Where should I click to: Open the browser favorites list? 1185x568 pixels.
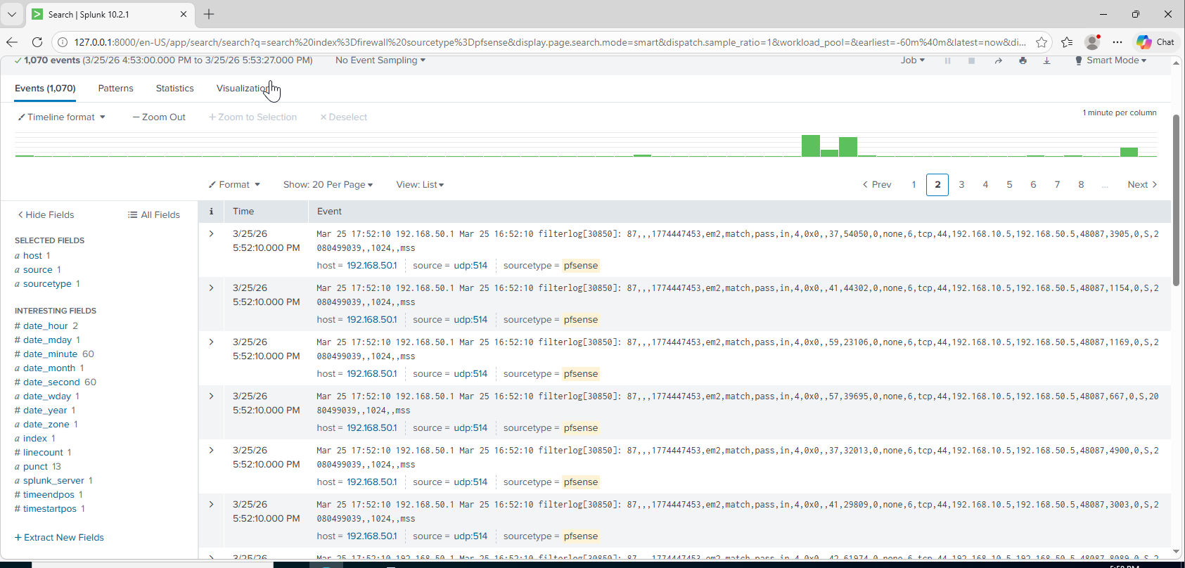click(x=1067, y=42)
